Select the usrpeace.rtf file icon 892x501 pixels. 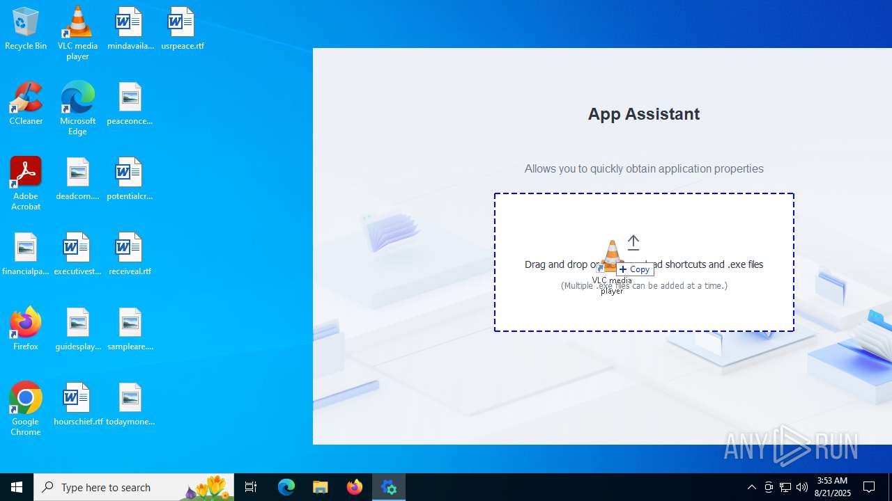182,29
